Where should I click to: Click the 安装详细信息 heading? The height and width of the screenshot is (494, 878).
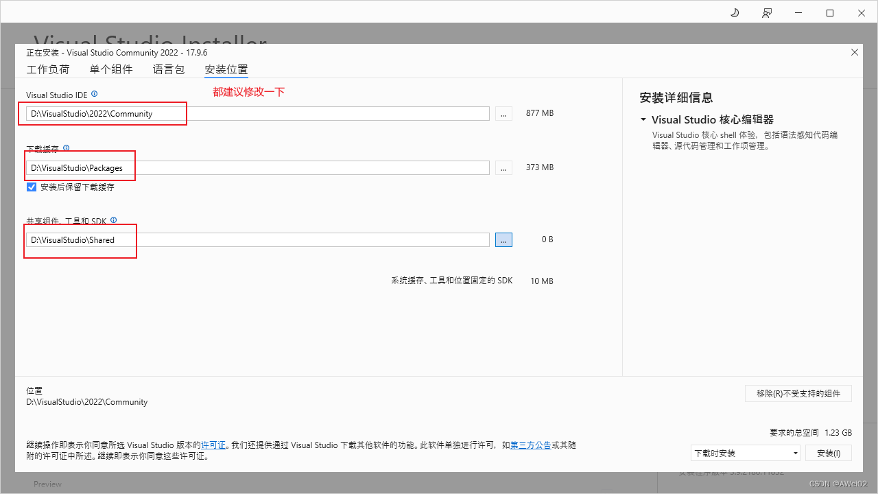[x=676, y=97]
